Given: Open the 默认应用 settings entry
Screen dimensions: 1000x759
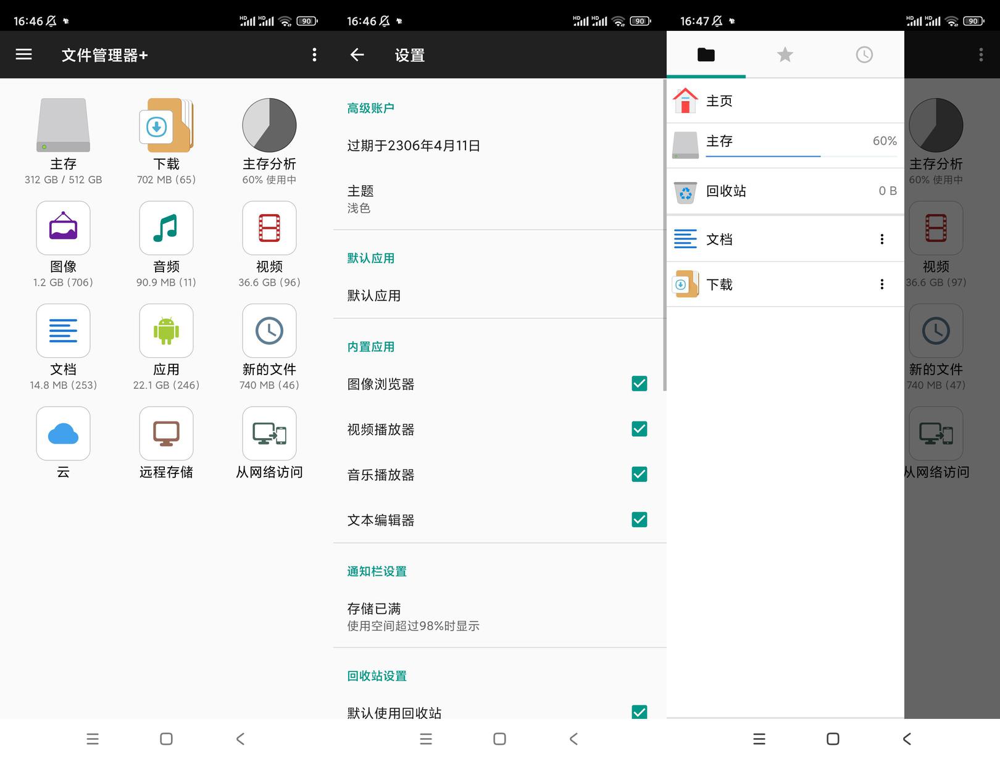Looking at the screenshot, I should click(499, 296).
